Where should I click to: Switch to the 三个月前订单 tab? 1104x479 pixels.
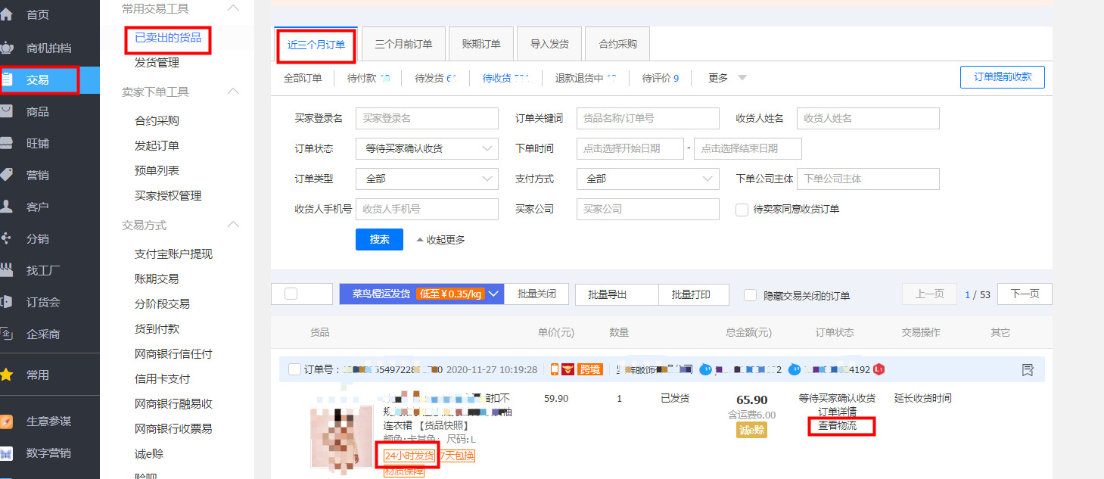[403, 44]
